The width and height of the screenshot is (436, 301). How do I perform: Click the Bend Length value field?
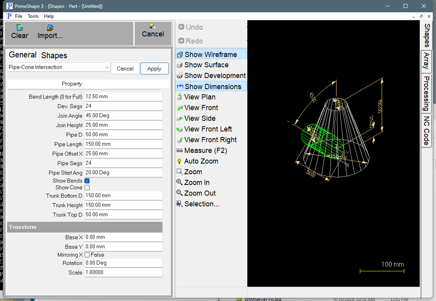coord(123,97)
